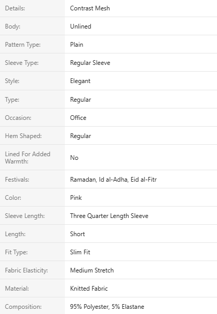Click the Office occasion value
This screenshot has width=217, height=314.
(78, 118)
